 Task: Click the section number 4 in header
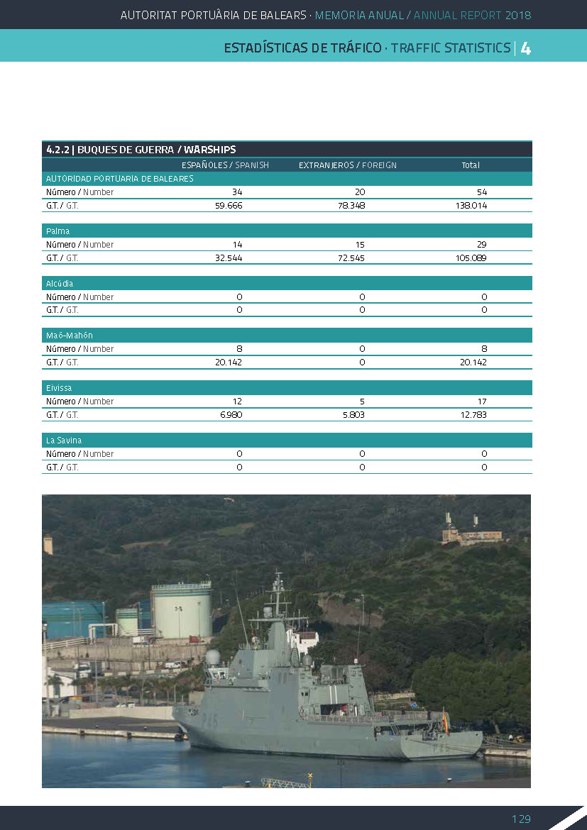pos(525,48)
